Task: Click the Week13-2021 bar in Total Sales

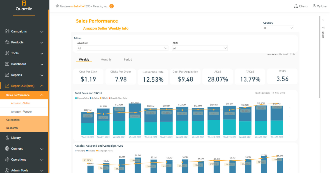Action: click(x=135, y=119)
